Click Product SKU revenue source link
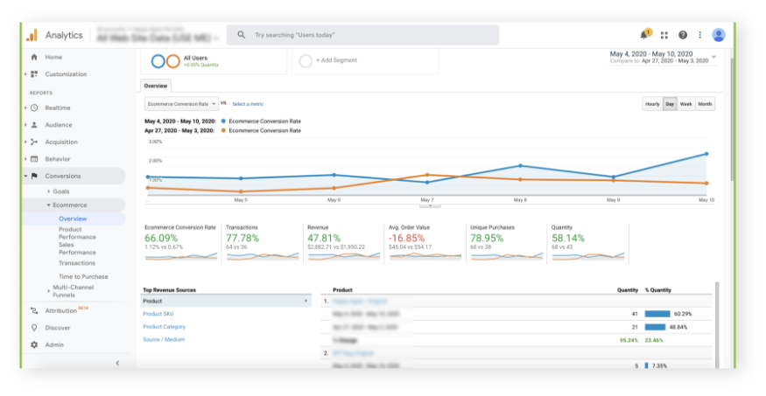Image resolution: width=766 pixels, height=396 pixels. coord(158,314)
